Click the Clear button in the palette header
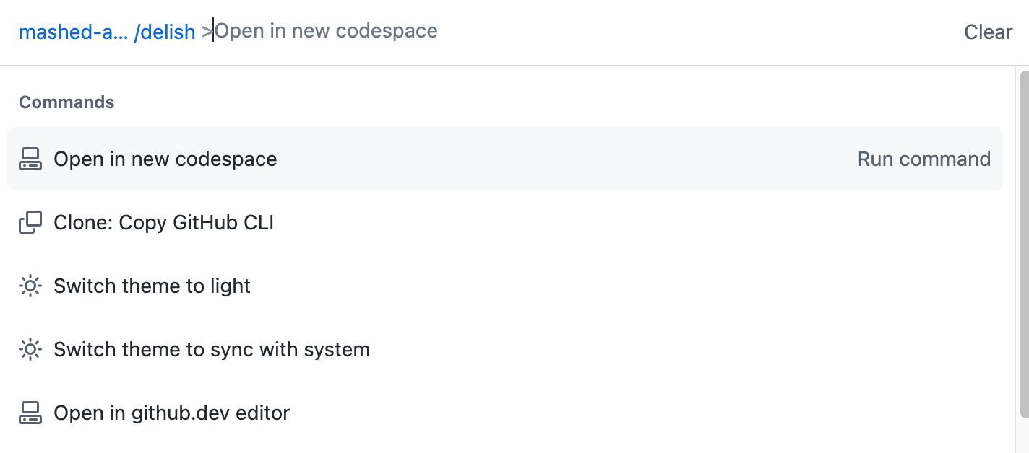This screenshot has height=453, width=1029. [x=988, y=32]
